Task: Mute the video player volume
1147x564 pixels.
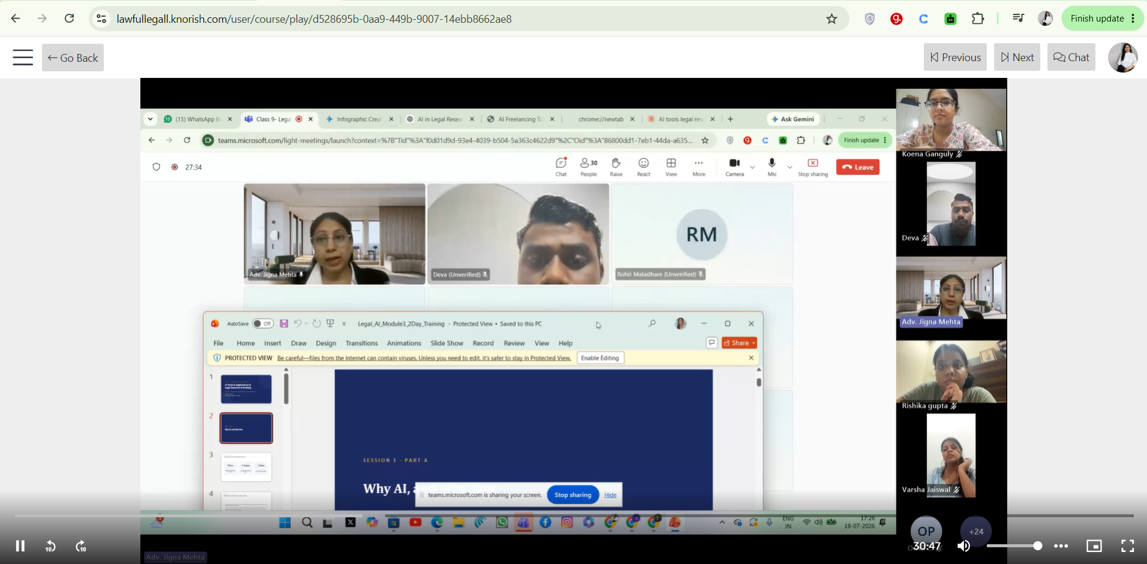Action: (963, 546)
